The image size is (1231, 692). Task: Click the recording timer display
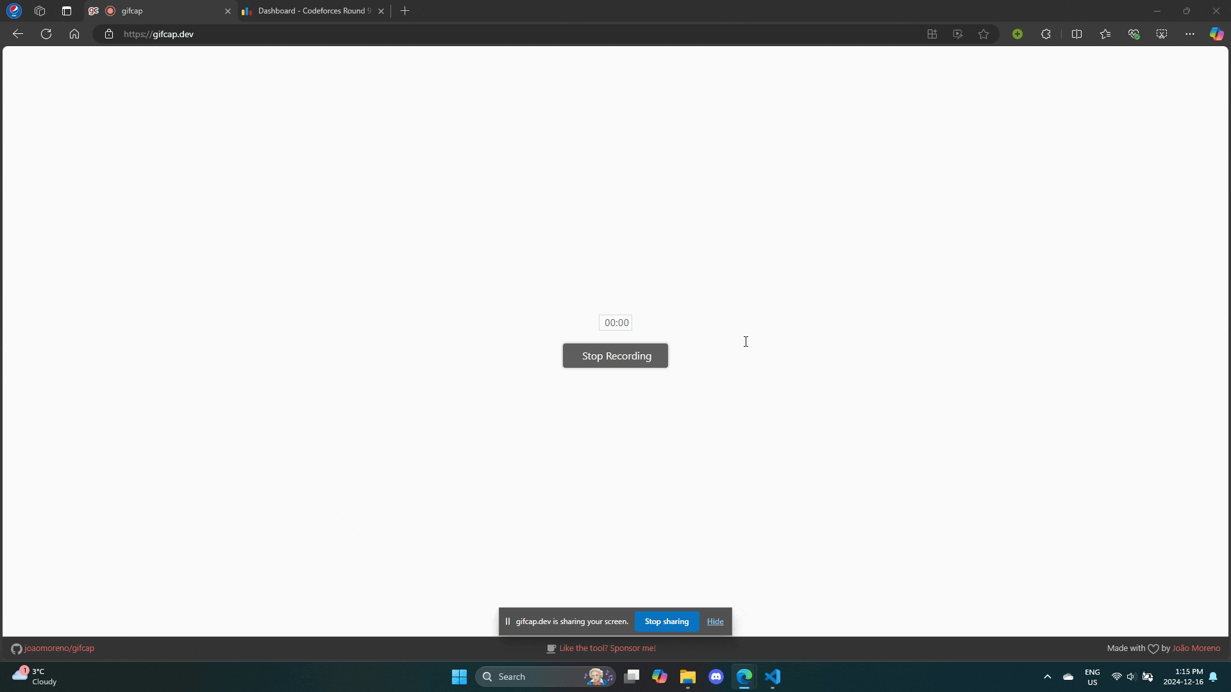coord(616,322)
